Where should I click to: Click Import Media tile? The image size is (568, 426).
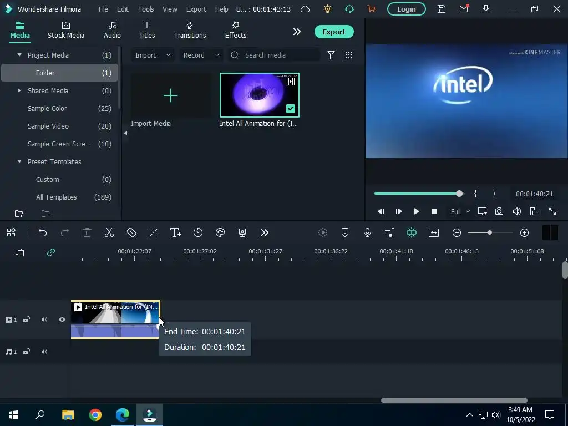pos(171,95)
